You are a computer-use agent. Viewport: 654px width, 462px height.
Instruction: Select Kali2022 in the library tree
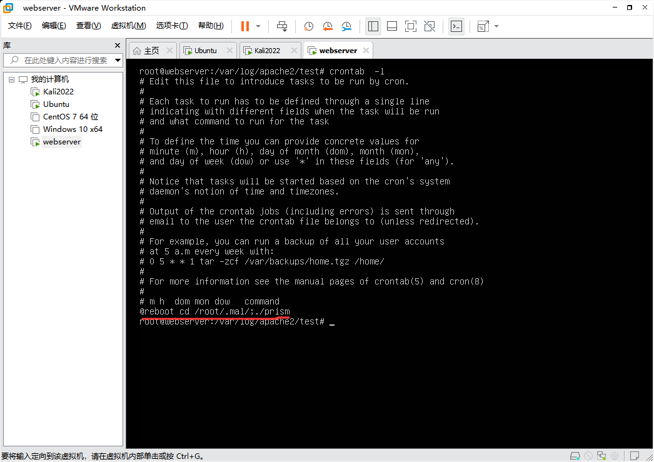coord(58,92)
